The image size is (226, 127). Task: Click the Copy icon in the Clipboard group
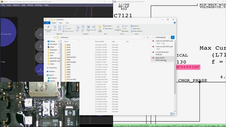click(55, 27)
